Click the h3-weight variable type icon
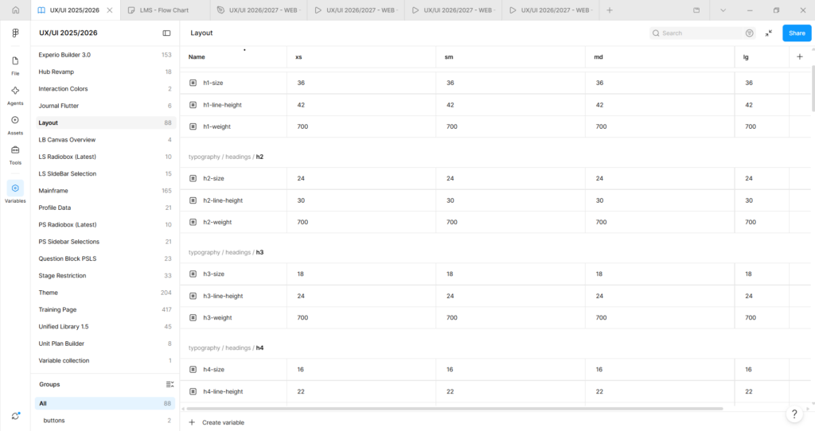Screen dimensions: 815x431 193,317
